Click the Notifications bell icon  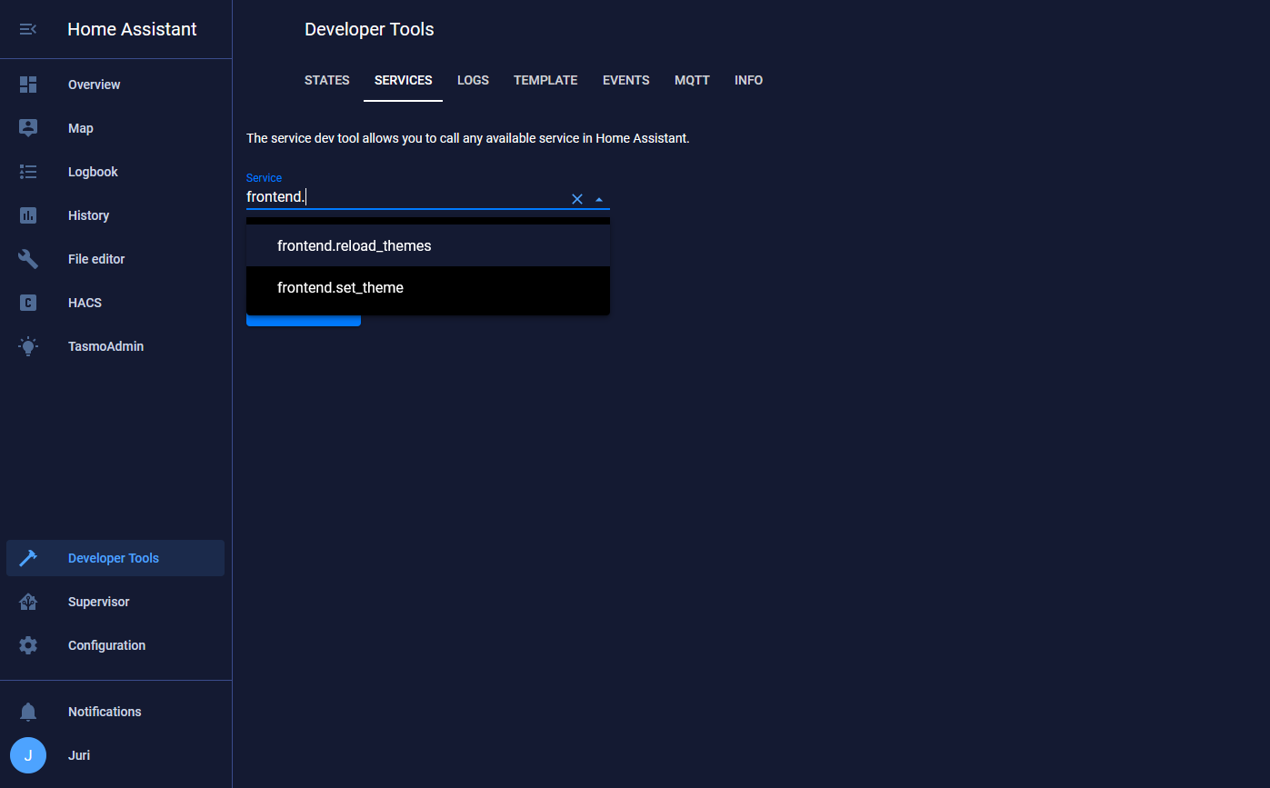coord(28,712)
